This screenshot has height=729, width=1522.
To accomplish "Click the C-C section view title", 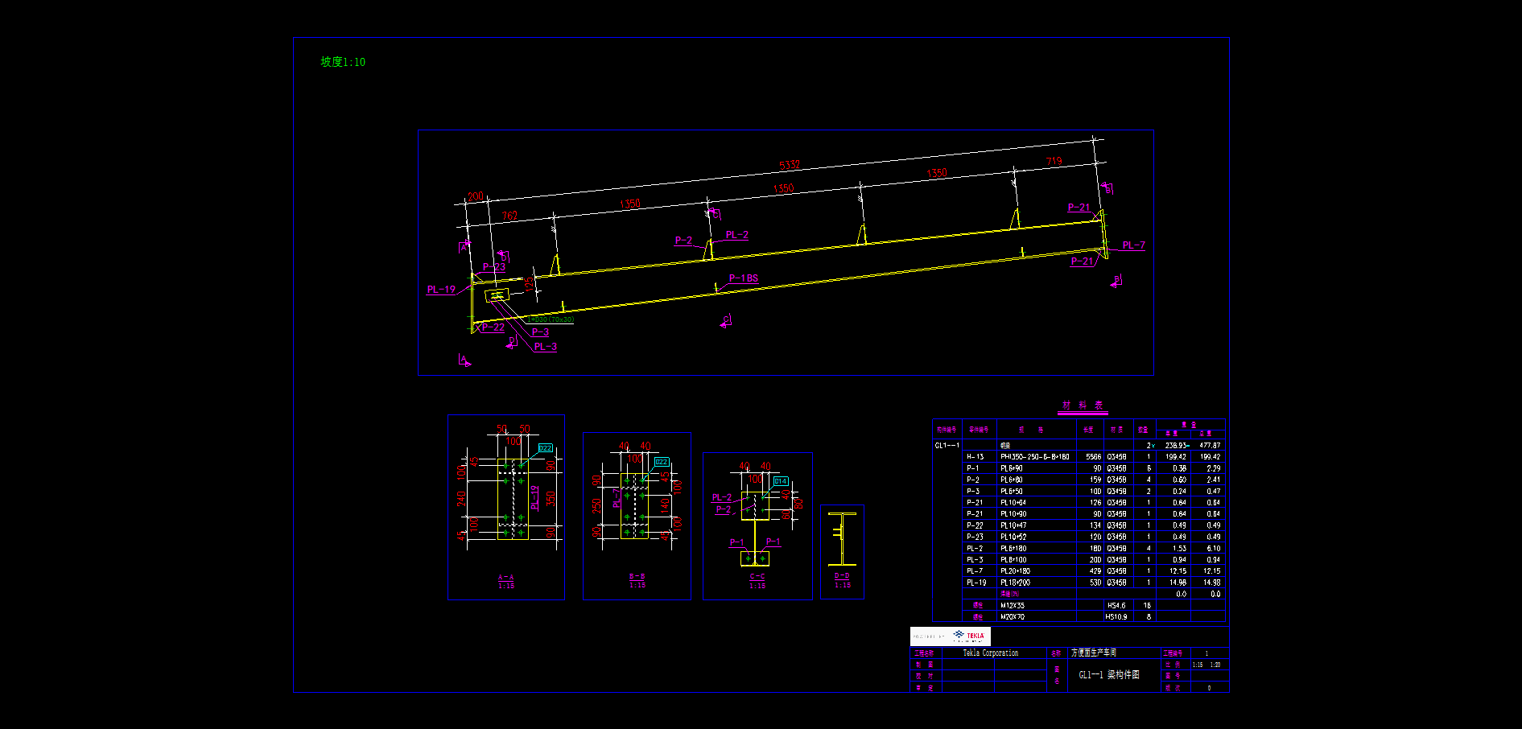I will pos(757,581).
